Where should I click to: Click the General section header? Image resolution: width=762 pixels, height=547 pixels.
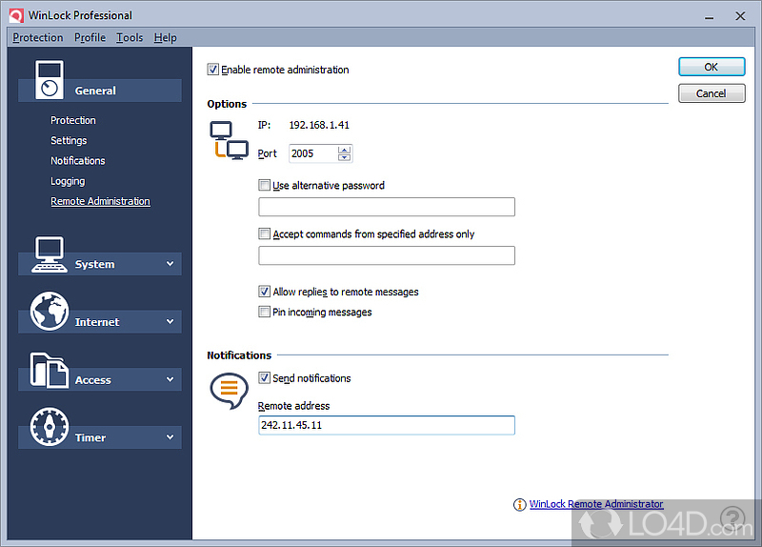[100, 91]
